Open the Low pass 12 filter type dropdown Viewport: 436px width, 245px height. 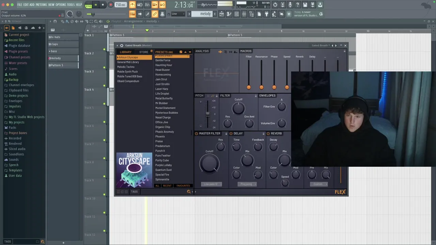click(211, 184)
